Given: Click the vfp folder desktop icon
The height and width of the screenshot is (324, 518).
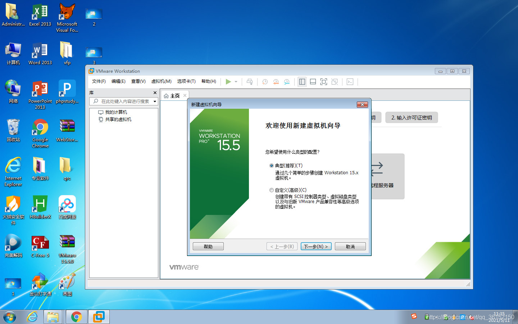Looking at the screenshot, I should point(67,54).
